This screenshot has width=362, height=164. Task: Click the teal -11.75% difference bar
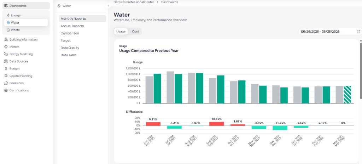280,128
